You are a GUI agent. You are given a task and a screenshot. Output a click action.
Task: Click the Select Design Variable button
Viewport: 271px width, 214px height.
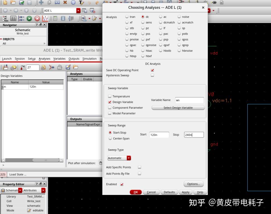pyautogui.click(x=178, y=108)
